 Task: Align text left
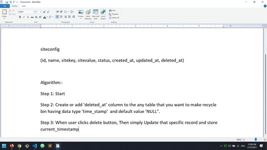coord(57,17)
